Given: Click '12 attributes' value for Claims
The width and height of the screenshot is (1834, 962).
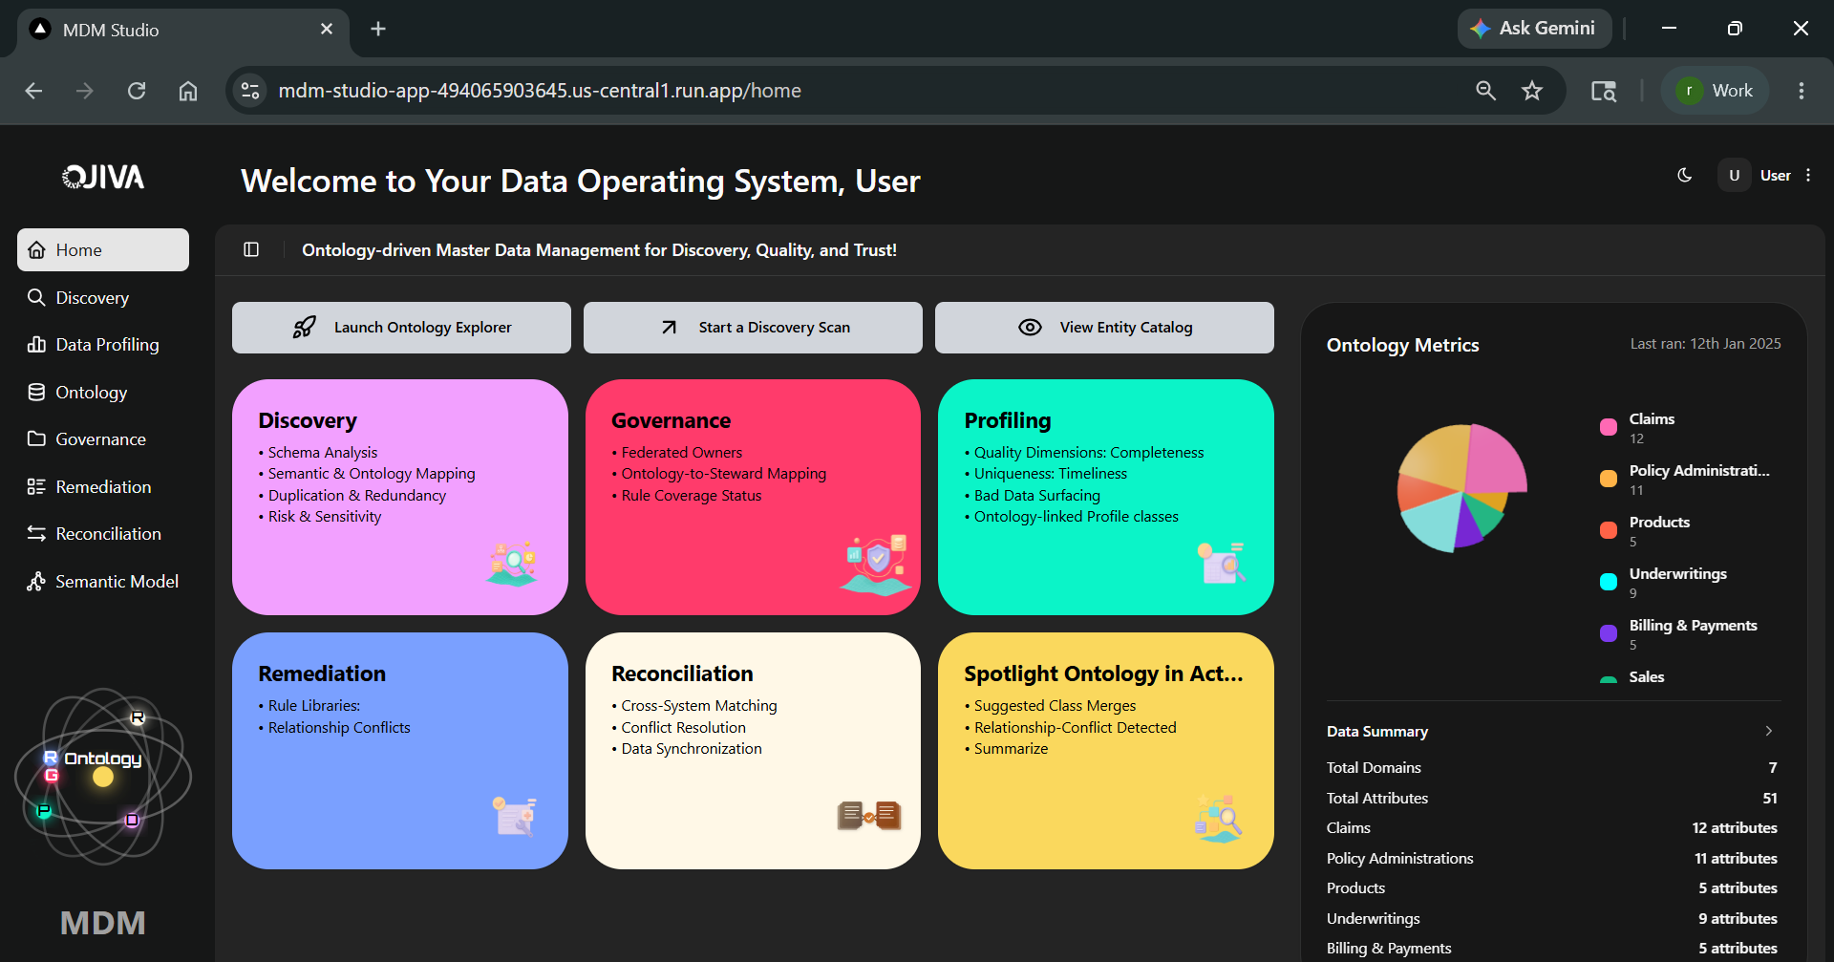Looking at the screenshot, I should coord(1735,827).
